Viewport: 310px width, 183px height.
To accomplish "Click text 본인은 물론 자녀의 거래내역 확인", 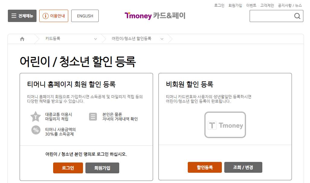I will 120,117.
